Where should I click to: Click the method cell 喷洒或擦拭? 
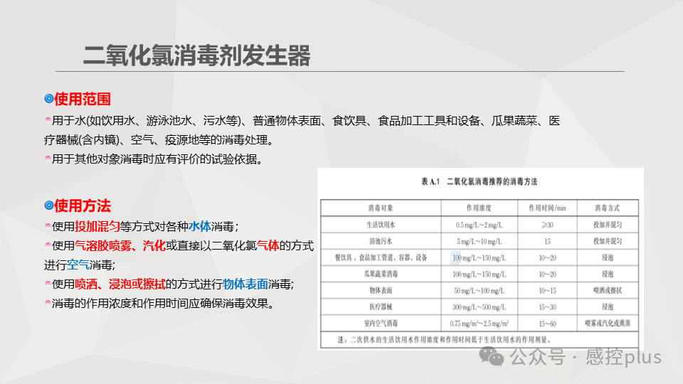[608, 290]
